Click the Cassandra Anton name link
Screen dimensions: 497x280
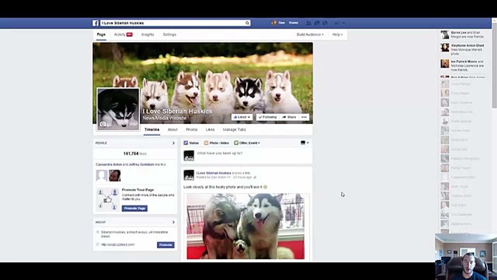(x=108, y=164)
